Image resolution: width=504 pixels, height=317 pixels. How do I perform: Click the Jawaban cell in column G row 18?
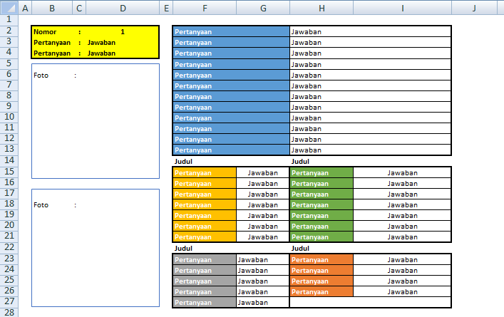(x=263, y=205)
